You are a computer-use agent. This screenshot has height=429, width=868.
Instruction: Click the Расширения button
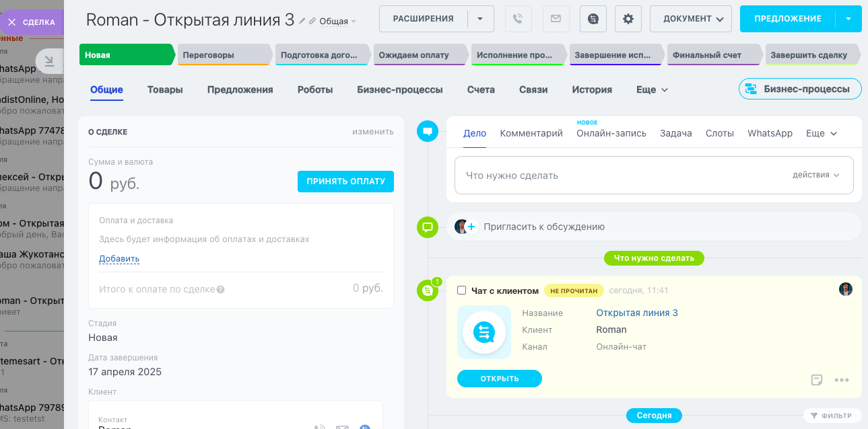coord(424,19)
